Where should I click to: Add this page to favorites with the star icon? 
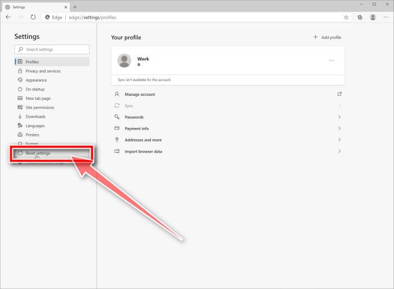(x=346, y=17)
